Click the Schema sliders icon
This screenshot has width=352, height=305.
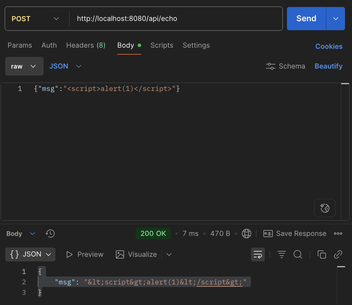[270, 66]
